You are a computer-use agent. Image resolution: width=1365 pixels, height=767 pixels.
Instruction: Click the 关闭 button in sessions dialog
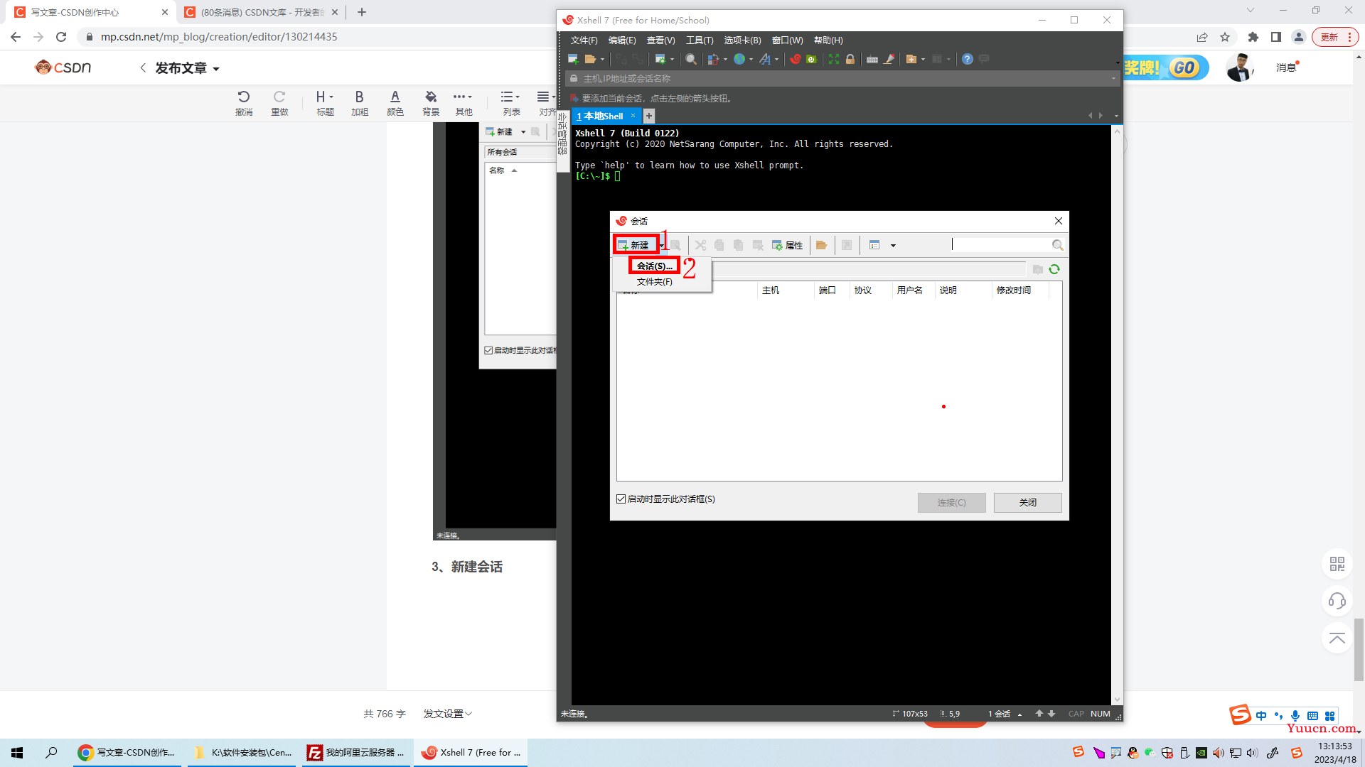point(1027,502)
